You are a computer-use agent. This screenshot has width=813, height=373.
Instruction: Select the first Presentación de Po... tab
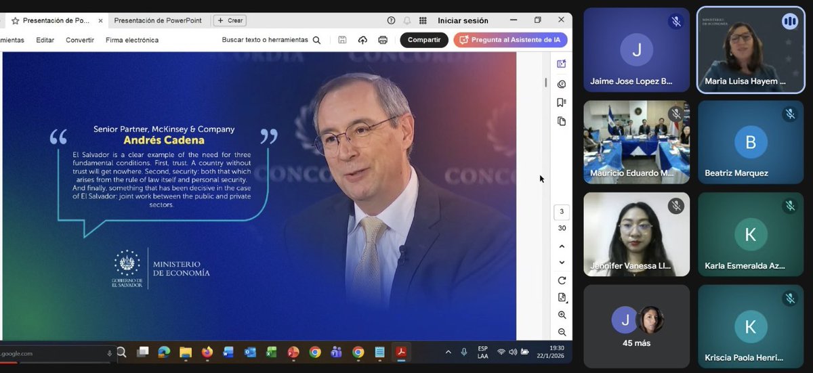pos(56,21)
